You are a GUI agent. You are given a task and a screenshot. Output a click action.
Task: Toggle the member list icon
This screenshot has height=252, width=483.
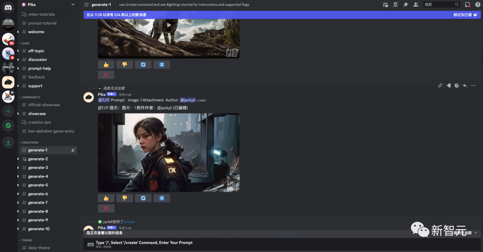(416, 4)
